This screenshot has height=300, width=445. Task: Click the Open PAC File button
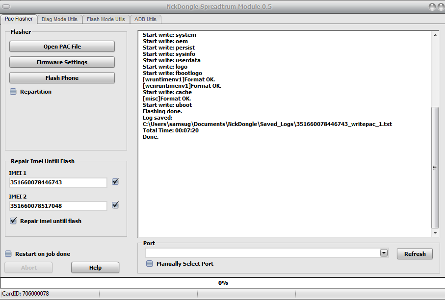pyautogui.click(x=62, y=47)
